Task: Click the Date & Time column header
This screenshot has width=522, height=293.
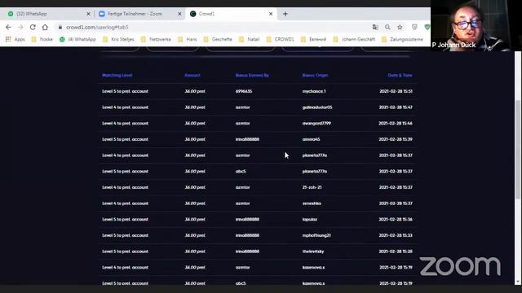Action: [x=400, y=76]
